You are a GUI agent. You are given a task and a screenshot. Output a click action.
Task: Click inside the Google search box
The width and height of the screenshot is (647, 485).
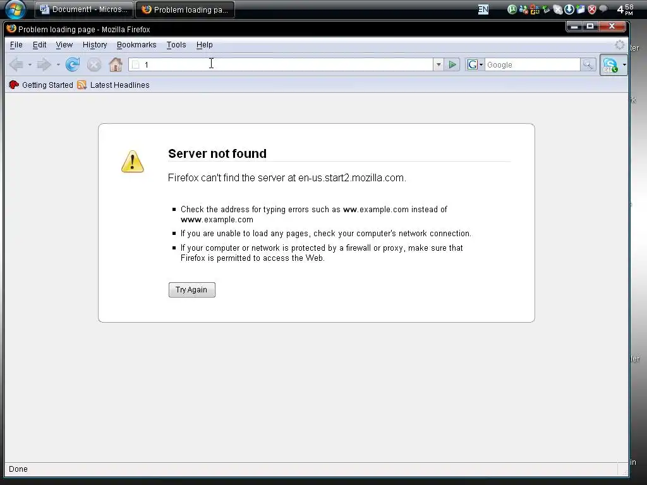(x=532, y=65)
